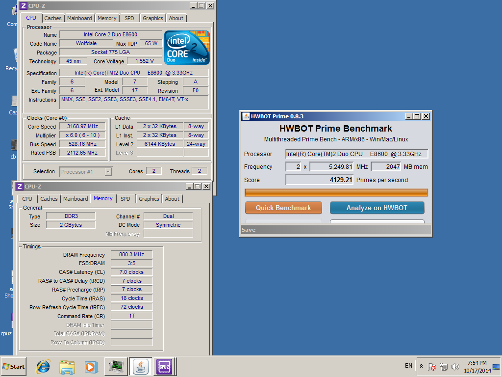Open the SPD tab in upper CPU-Z window
The width and height of the screenshot is (502, 377).
pos(129,18)
